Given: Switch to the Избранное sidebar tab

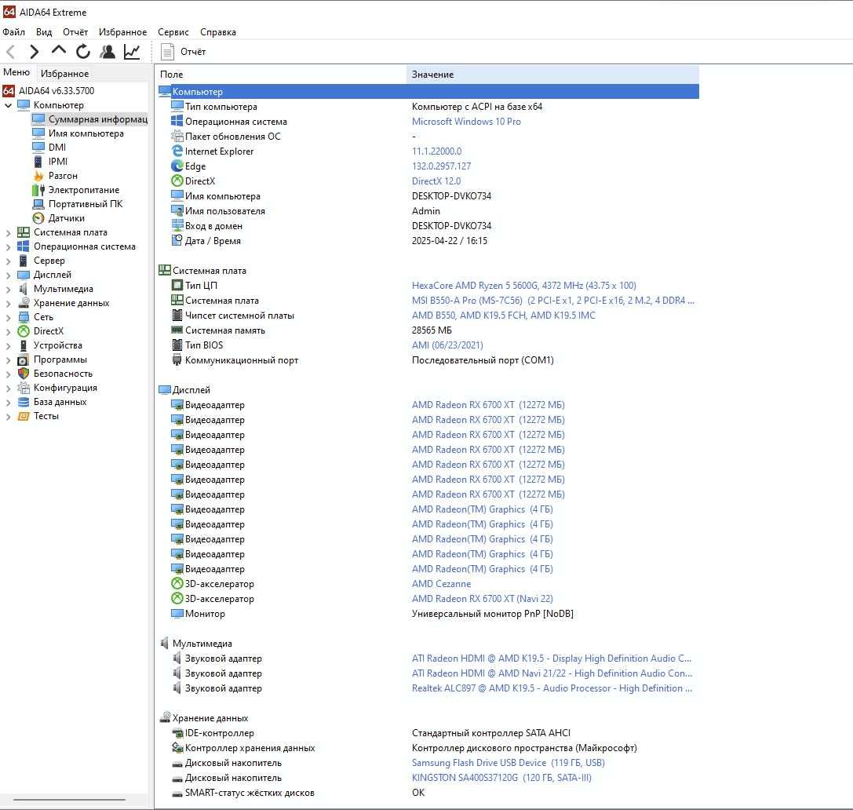Looking at the screenshot, I should coord(64,74).
